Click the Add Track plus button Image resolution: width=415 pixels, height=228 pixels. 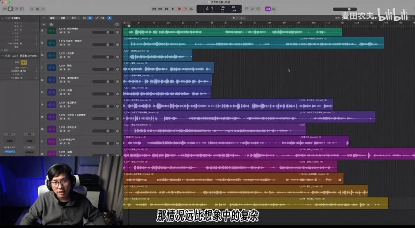tap(44, 25)
